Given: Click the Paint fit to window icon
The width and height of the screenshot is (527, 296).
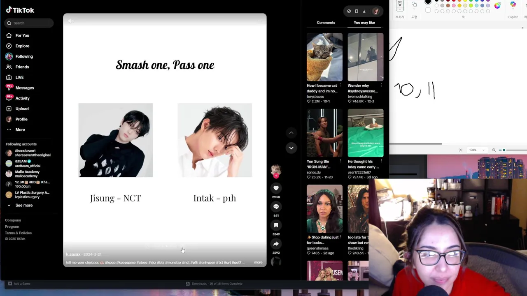Looking at the screenshot, I should (x=461, y=150).
